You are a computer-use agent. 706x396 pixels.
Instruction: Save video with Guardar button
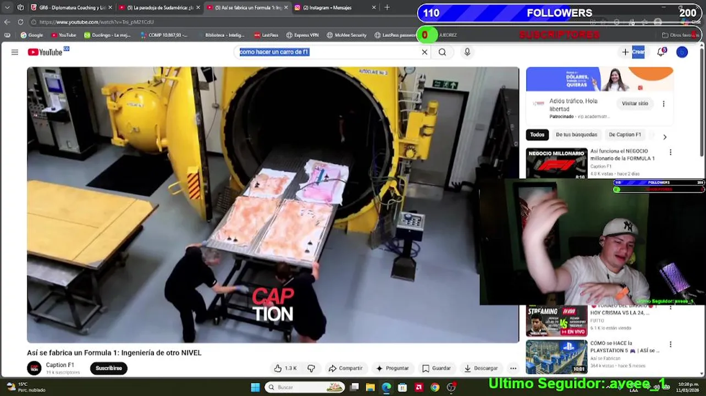pyautogui.click(x=436, y=368)
